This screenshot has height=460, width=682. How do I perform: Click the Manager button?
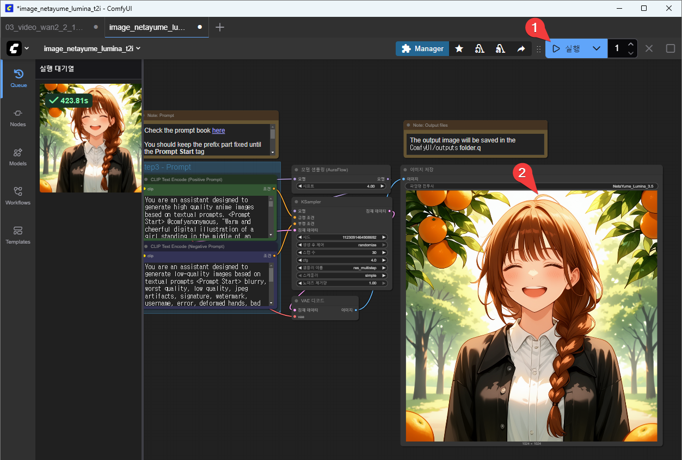coord(422,49)
